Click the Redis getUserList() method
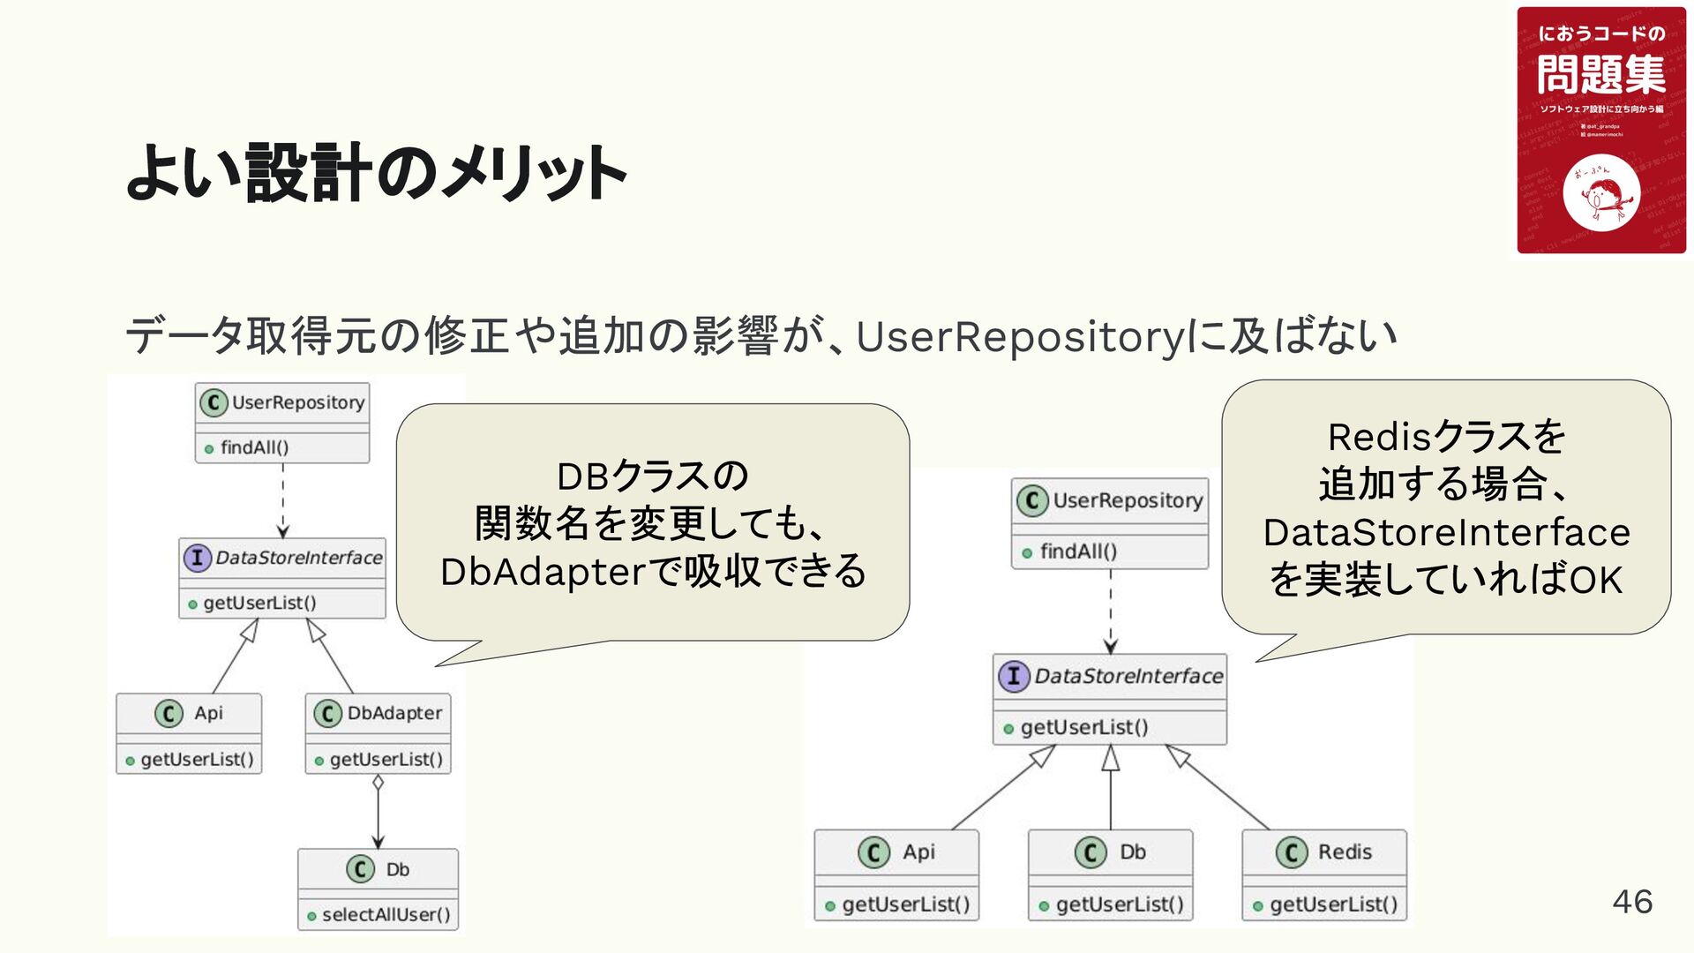Viewport: 1694px width, 953px height. (x=1333, y=904)
